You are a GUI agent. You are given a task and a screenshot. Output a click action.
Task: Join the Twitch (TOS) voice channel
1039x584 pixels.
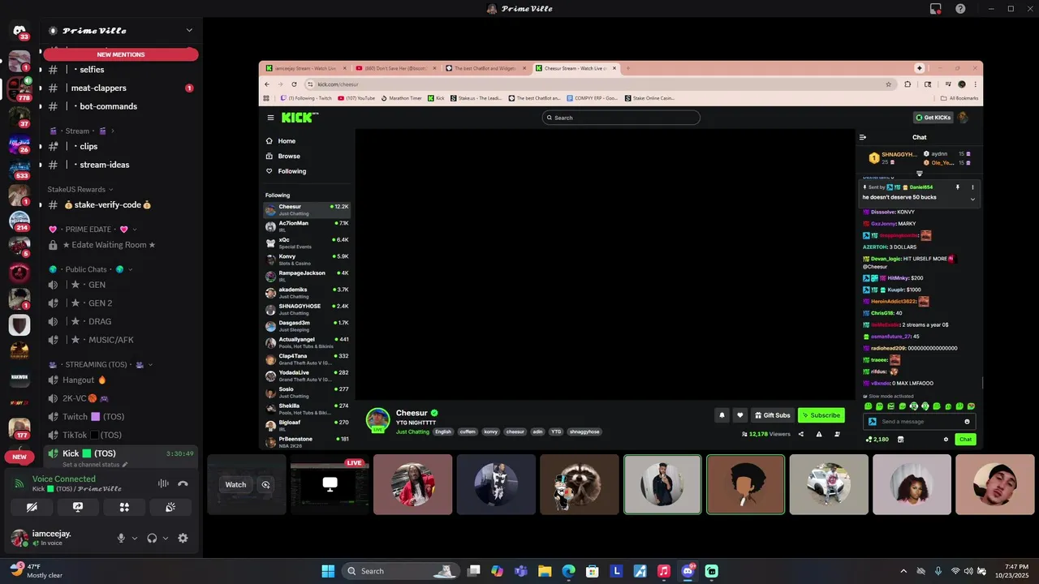[x=121, y=417]
